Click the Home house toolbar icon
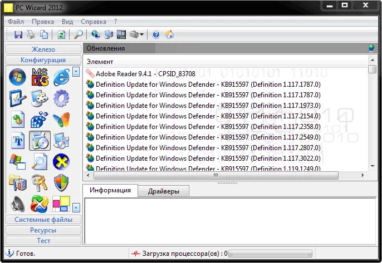Image resolution: width=382 pixels, height=263 pixels. [x=169, y=34]
